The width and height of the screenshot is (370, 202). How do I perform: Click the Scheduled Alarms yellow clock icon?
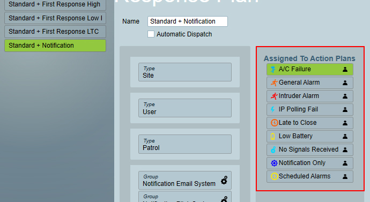274,176
